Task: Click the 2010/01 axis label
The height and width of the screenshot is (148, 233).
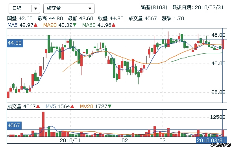Action: tap(70, 141)
